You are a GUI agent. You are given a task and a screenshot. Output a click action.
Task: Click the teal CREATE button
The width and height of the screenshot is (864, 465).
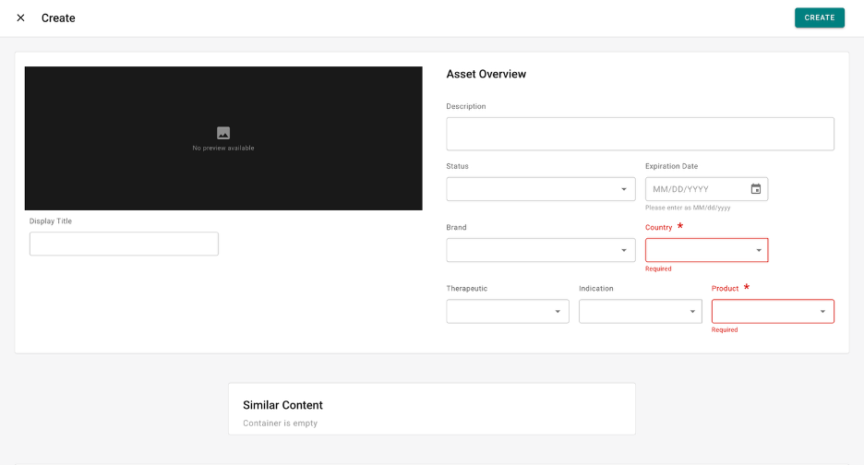click(820, 18)
